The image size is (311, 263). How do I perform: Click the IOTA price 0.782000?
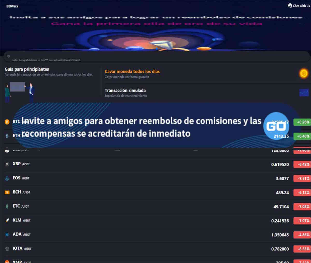(280, 249)
